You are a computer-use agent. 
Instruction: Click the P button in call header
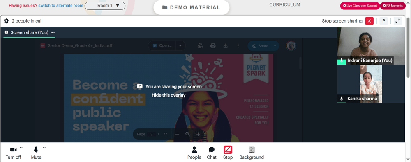pos(383,21)
